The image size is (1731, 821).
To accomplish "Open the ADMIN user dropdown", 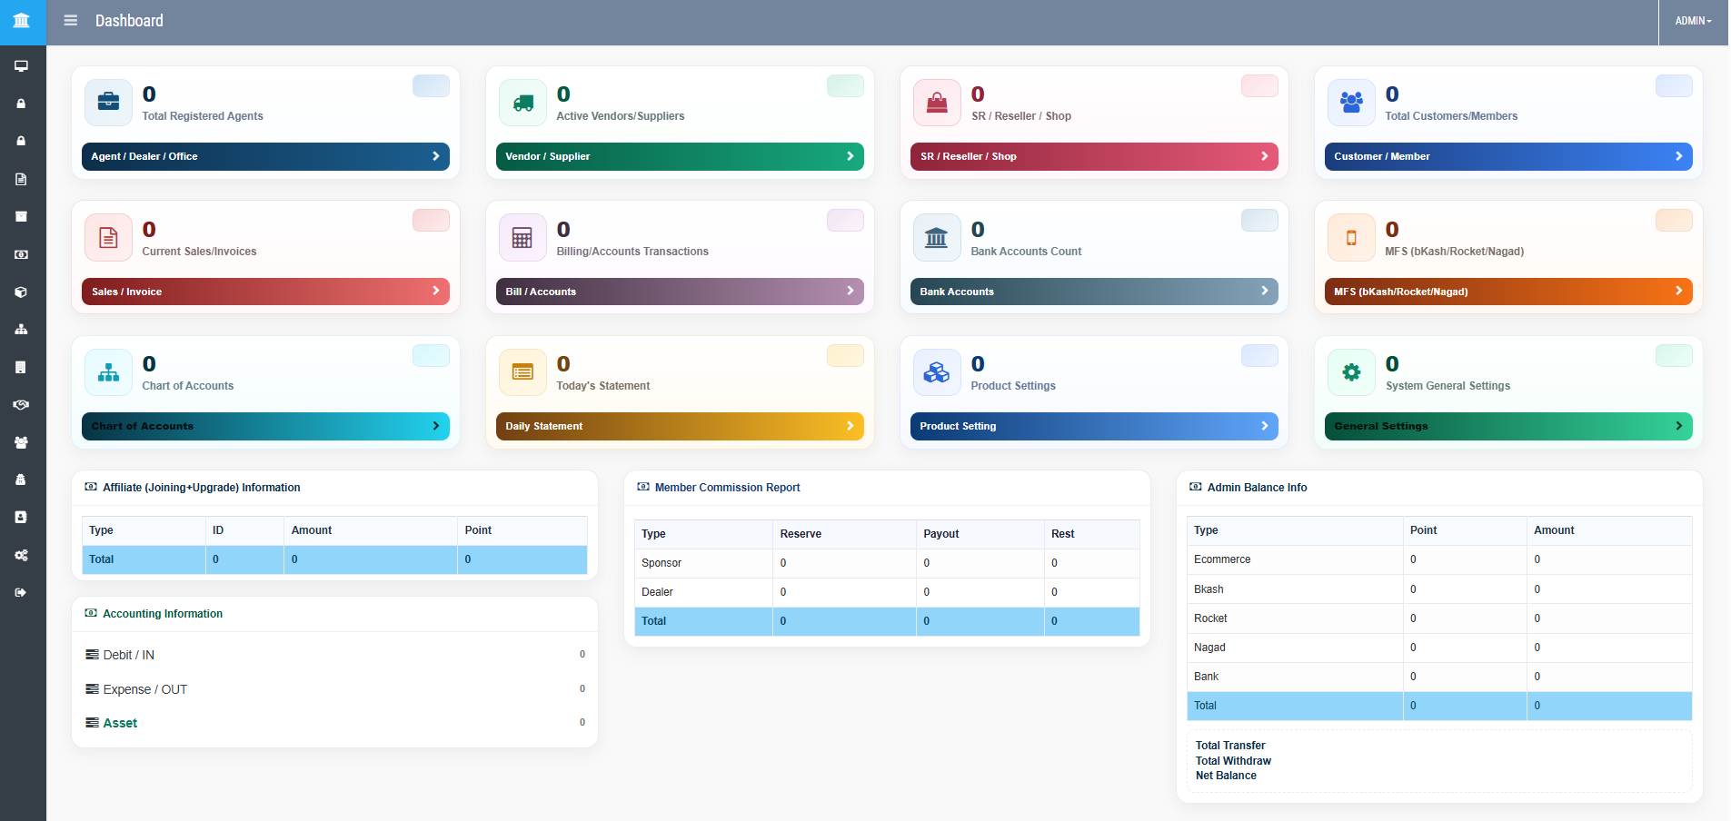I will [x=1693, y=21].
